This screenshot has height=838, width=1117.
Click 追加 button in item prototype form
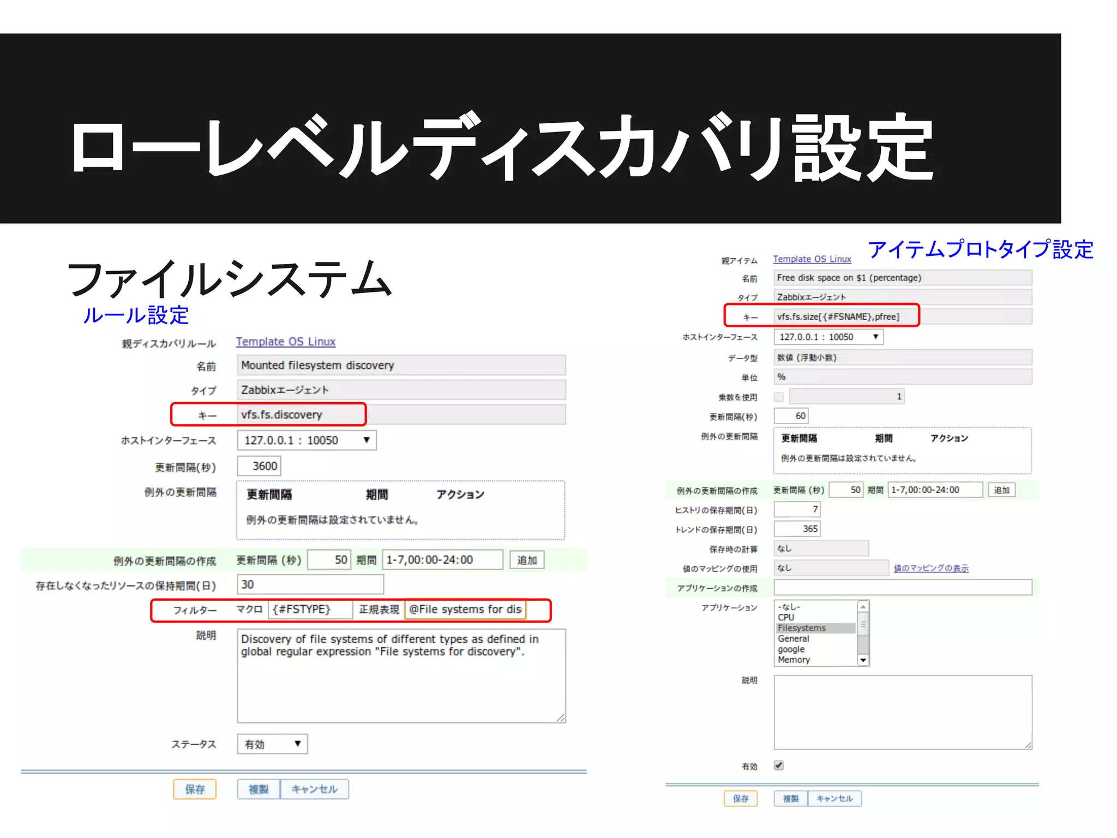point(1002,490)
